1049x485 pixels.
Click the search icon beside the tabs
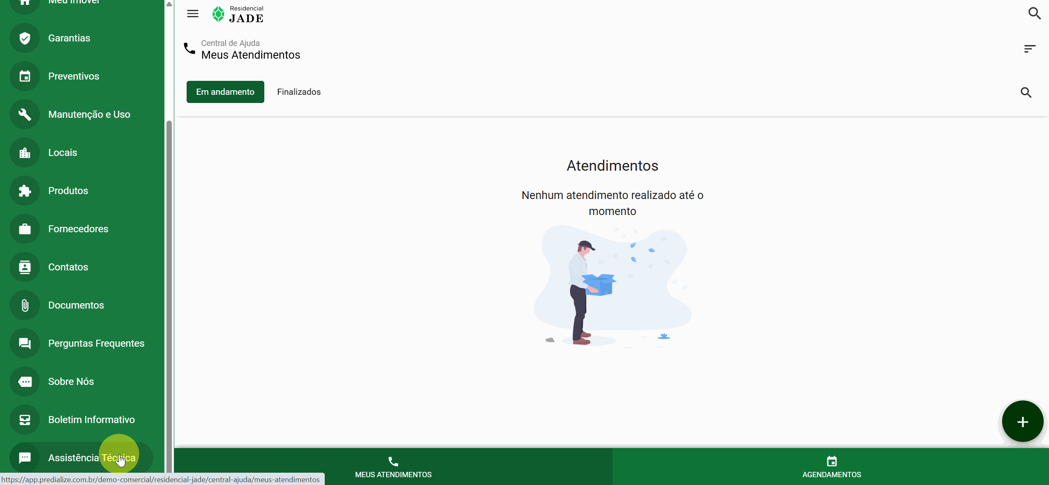click(x=1026, y=92)
